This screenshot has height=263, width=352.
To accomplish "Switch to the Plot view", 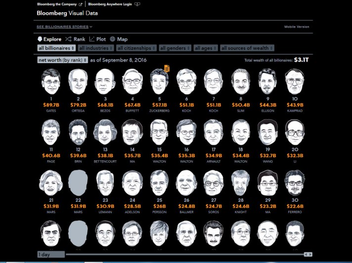I will [x=97, y=39].
